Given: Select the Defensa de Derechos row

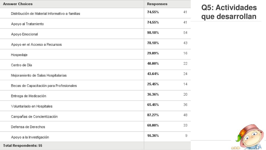Looking at the screenshot, I should 95,127.
